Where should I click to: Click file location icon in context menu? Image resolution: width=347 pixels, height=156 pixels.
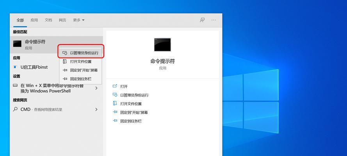65,62
